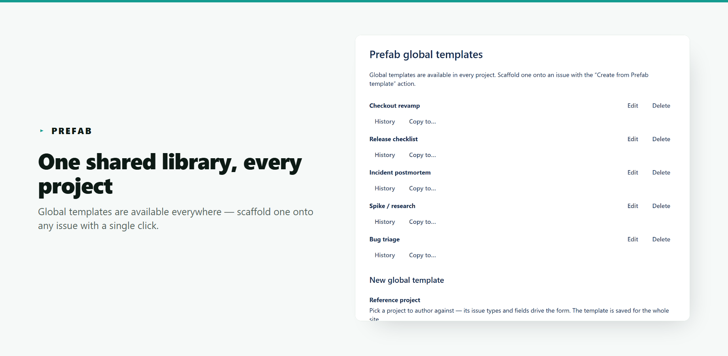
Task: Open Copy to... for Incident postmortem
Action: coord(422,188)
